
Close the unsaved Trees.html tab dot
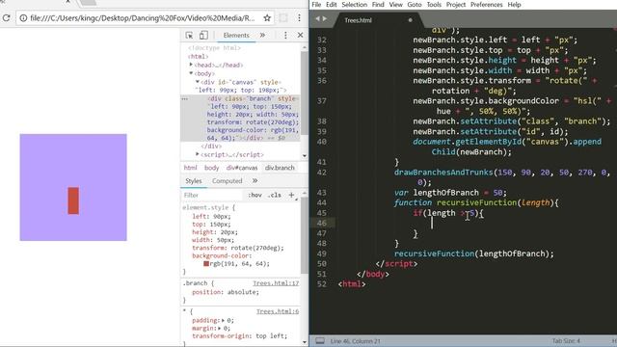pyautogui.click(x=410, y=20)
